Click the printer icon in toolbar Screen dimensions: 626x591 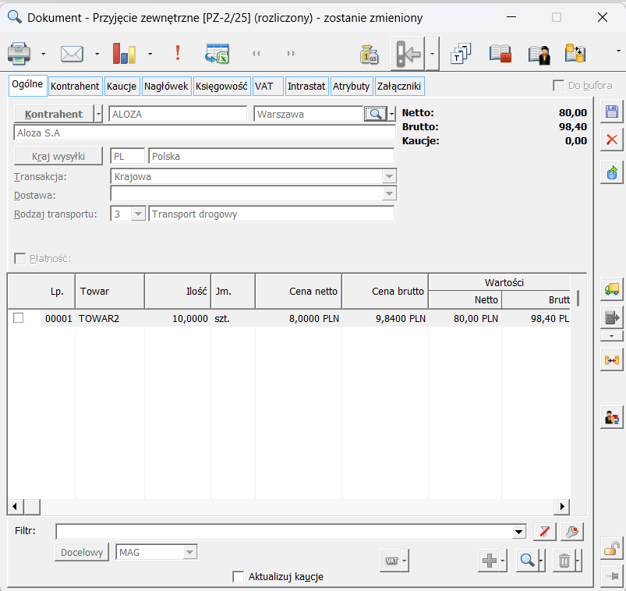[x=19, y=54]
